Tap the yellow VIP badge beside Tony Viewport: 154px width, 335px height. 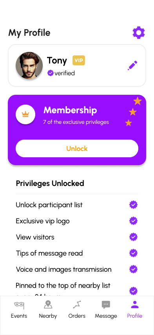(x=79, y=60)
